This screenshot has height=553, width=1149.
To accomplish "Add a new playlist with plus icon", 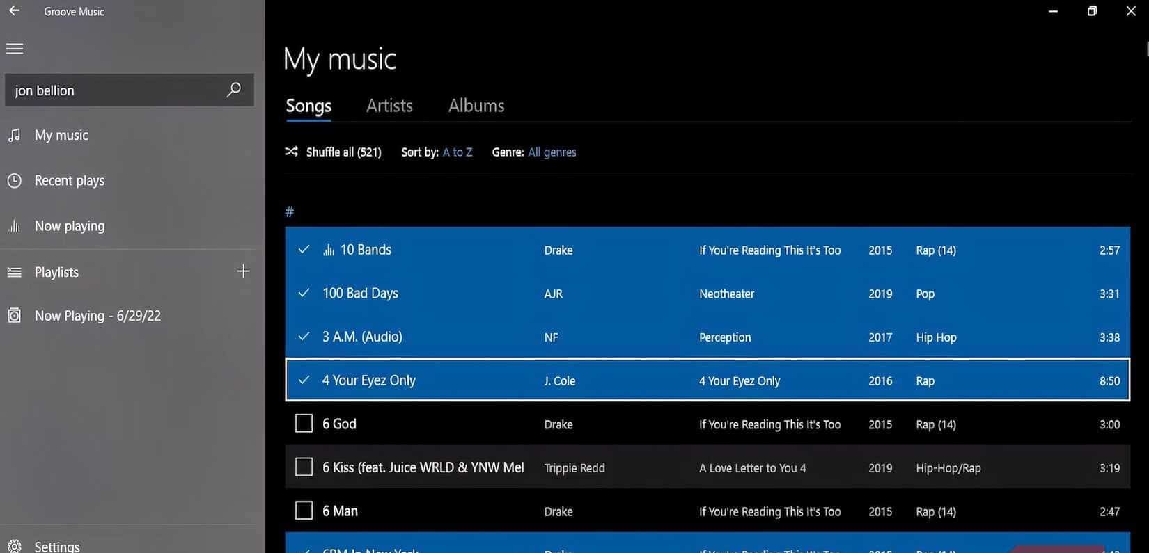I will pyautogui.click(x=243, y=271).
